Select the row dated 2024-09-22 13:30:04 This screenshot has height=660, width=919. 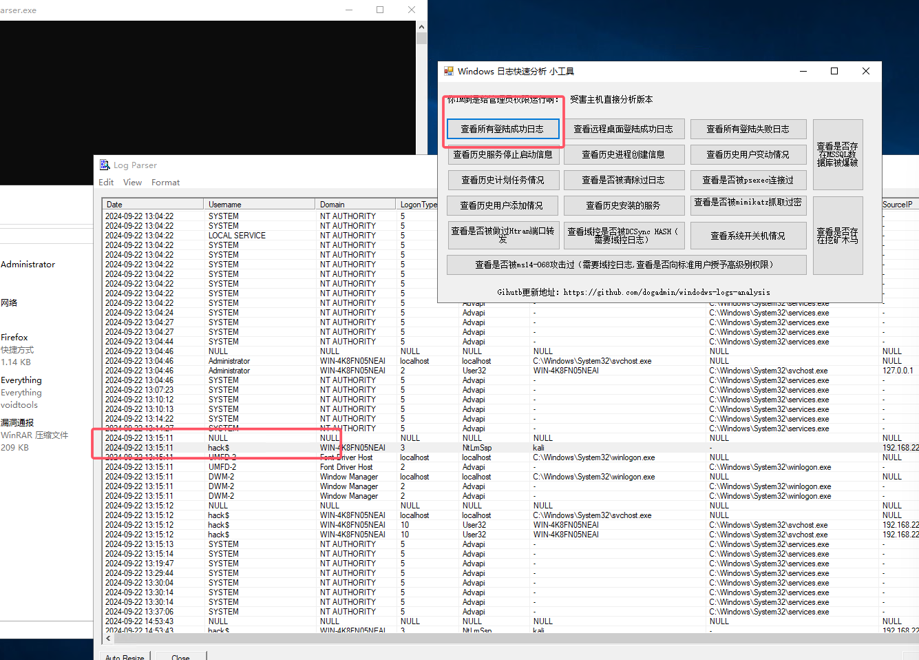pos(510,583)
